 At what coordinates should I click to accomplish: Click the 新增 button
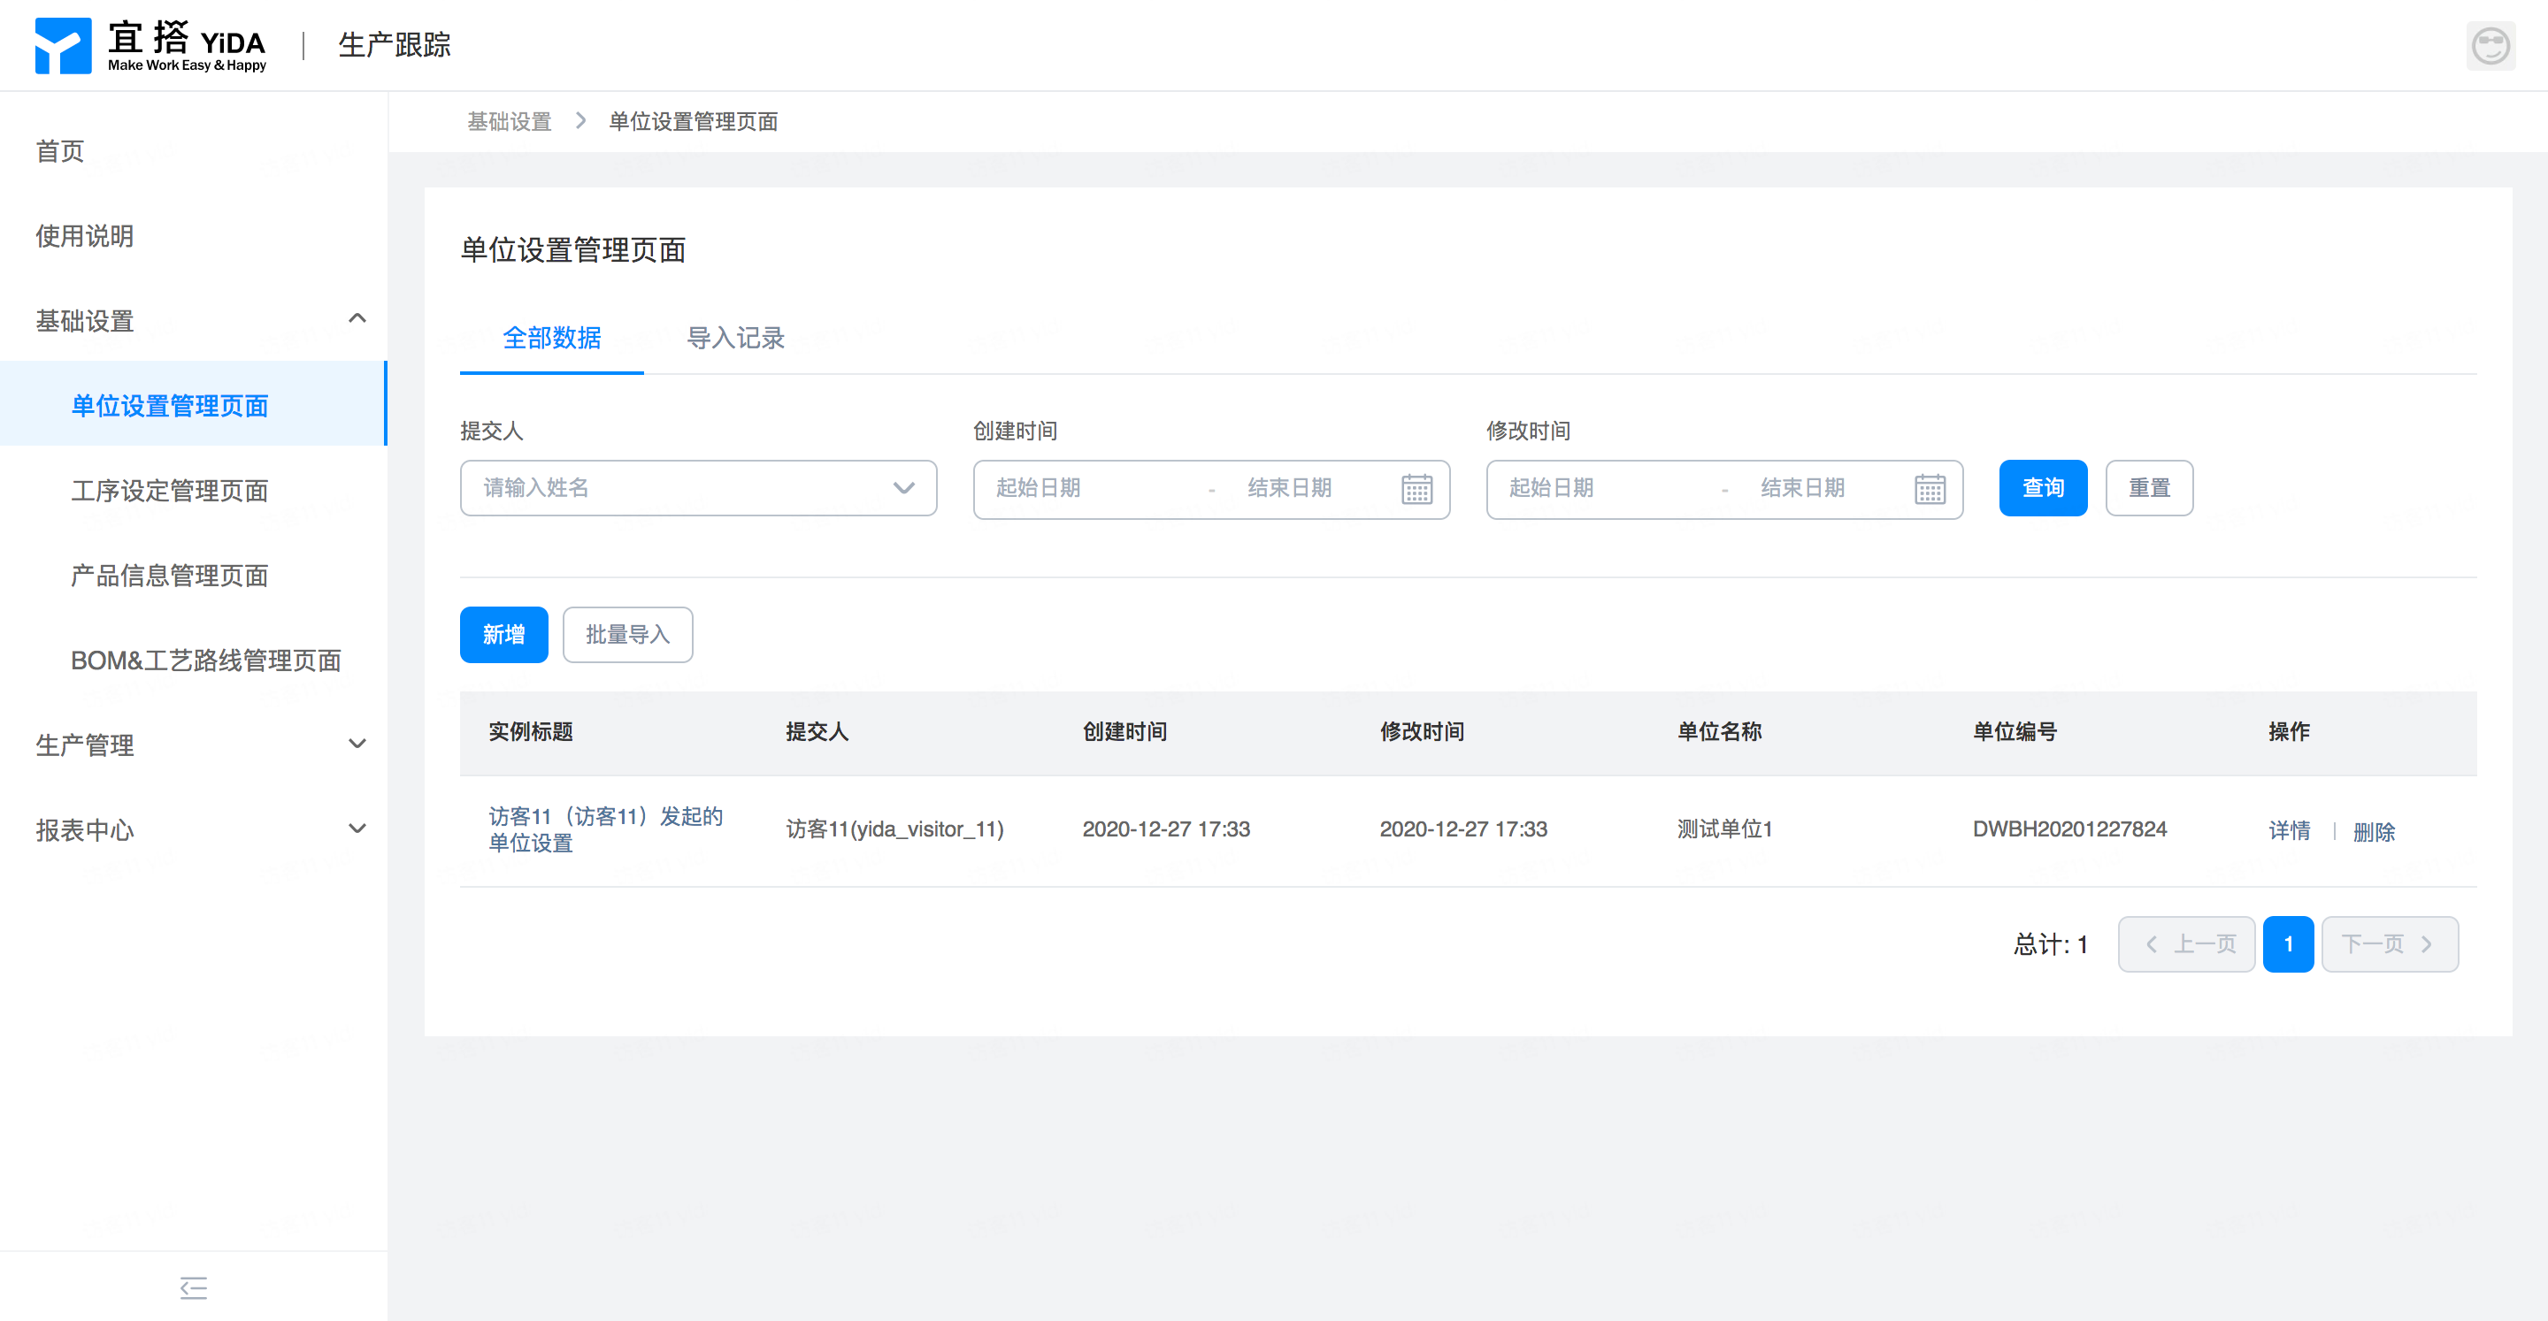(503, 635)
